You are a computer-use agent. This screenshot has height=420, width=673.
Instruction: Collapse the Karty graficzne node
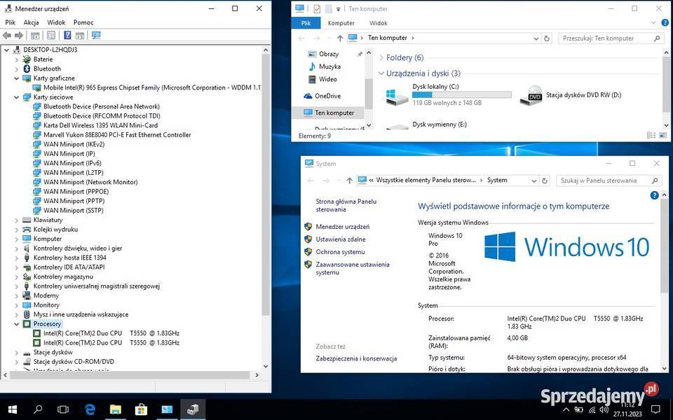pyautogui.click(x=16, y=78)
